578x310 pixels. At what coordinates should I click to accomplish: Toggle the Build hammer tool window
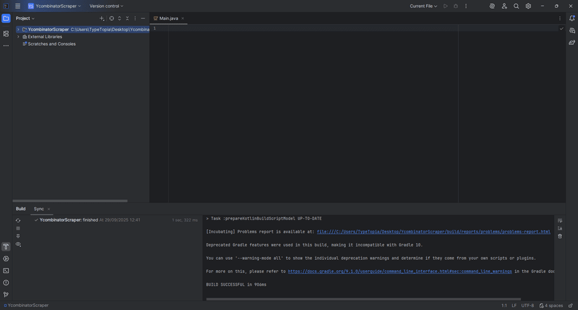tap(6, 246)
